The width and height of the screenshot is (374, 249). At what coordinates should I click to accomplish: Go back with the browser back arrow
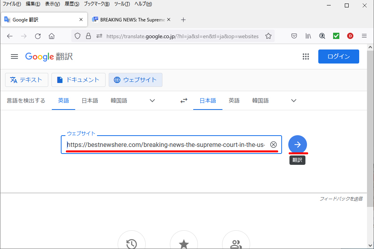[10, 36]
